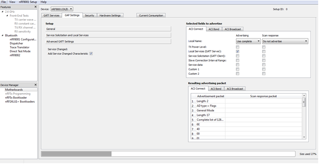Enable Service data advertising checkbox
The height and width of the screenshot is (164, 319).
pos(237,65)
